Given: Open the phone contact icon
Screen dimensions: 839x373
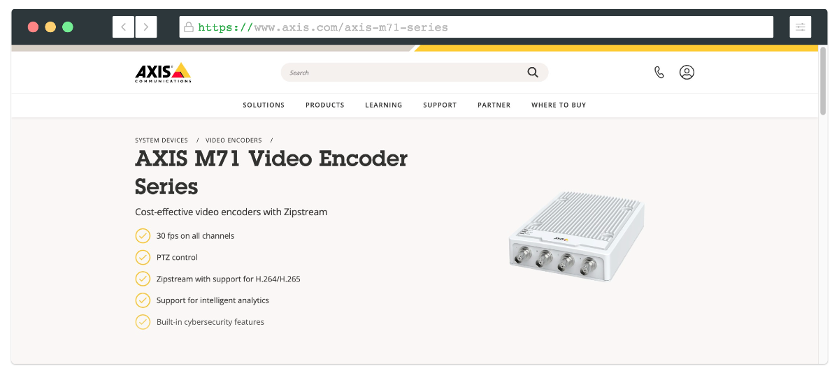Looking at the screenshot, I should point(659,72).
